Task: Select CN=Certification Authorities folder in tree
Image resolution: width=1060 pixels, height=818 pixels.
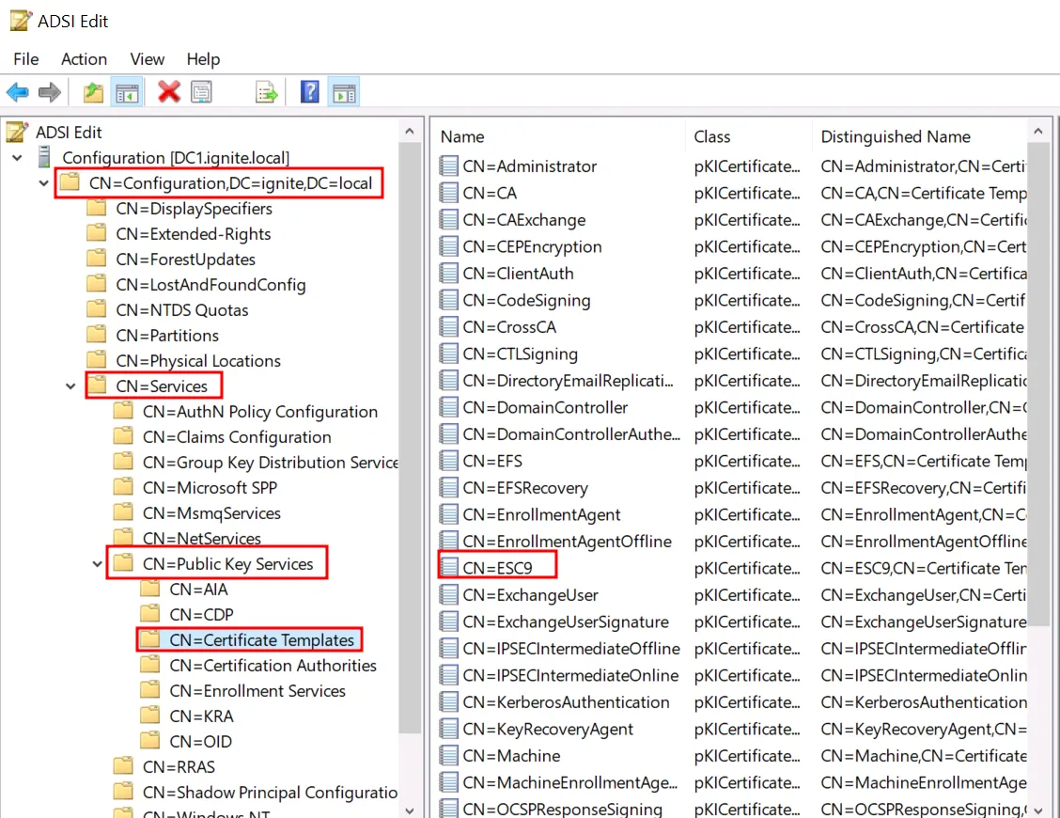Action: pos(273,666)
